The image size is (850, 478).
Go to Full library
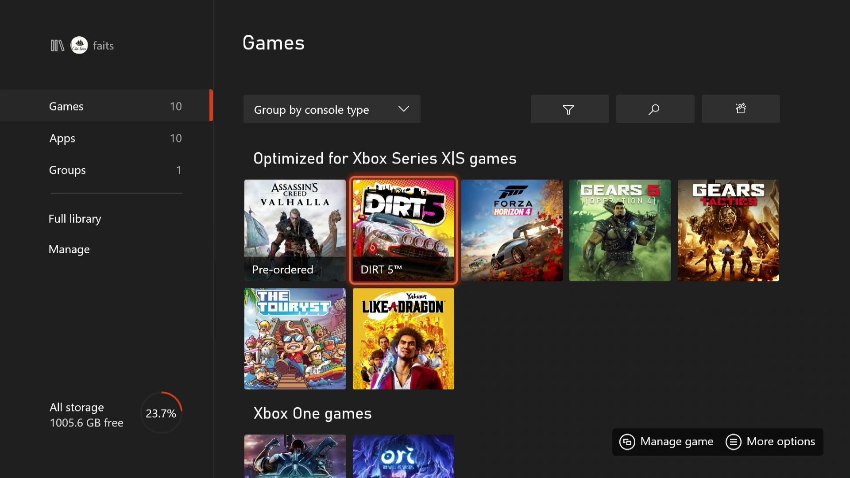pyautogui.click(x=75, y=219)
